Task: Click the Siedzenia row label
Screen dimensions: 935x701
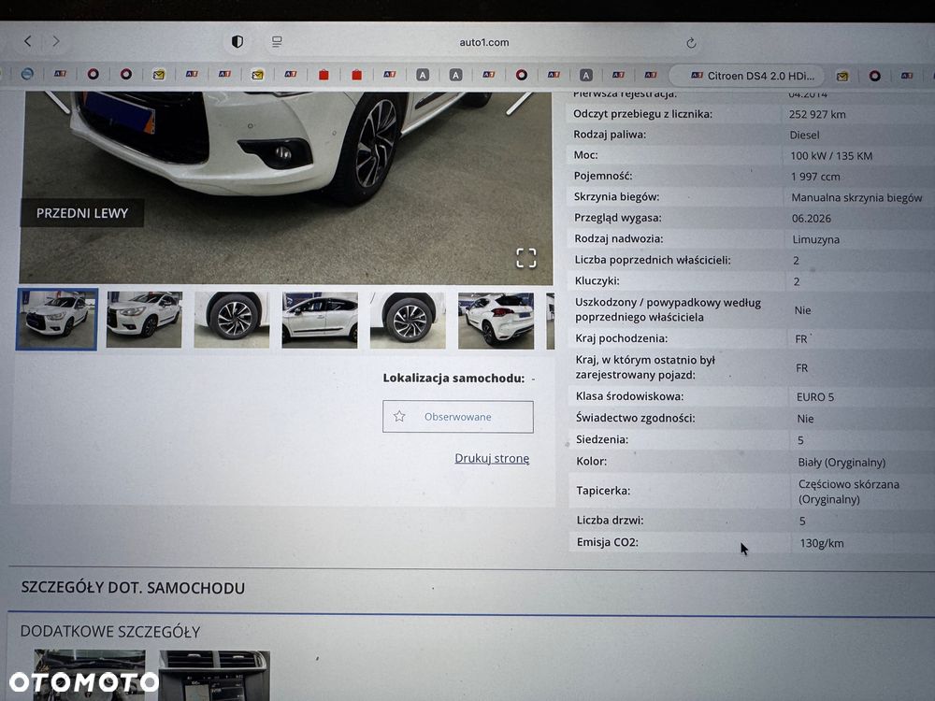Action: pyautogui.click(x=602, y=440)
